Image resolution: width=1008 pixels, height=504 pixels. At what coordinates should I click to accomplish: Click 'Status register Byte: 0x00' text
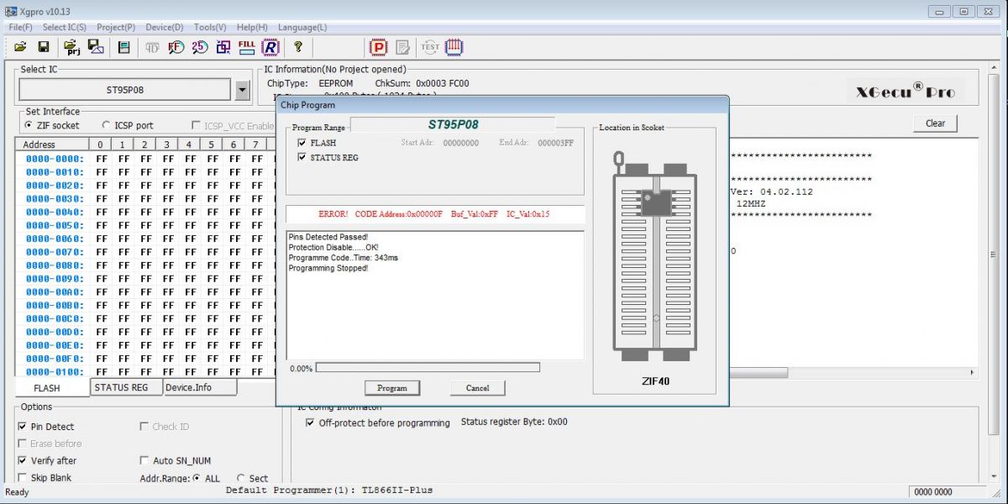[514, 422]
